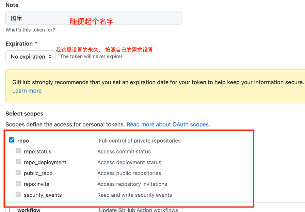
Task: Open the Learn more link
Action: pos(27,91)
